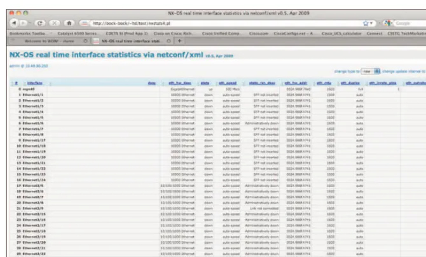Sort by the eth_inrate_pkts column header
The height and width of the screenshot is (257, 426).
click(x=383, y=83)
